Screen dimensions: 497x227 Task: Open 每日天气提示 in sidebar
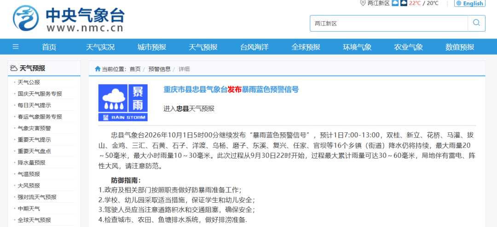pos(34,105)
